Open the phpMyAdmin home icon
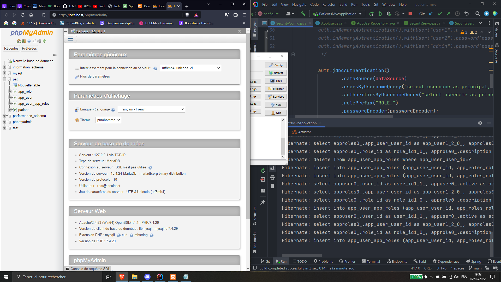Screen dimensions: 501x282 [x=19, y=41]
